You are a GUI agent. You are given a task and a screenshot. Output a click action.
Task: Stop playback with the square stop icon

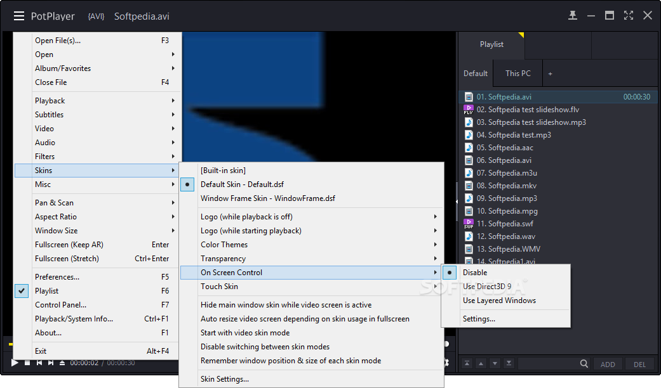(x=27, y=363)
